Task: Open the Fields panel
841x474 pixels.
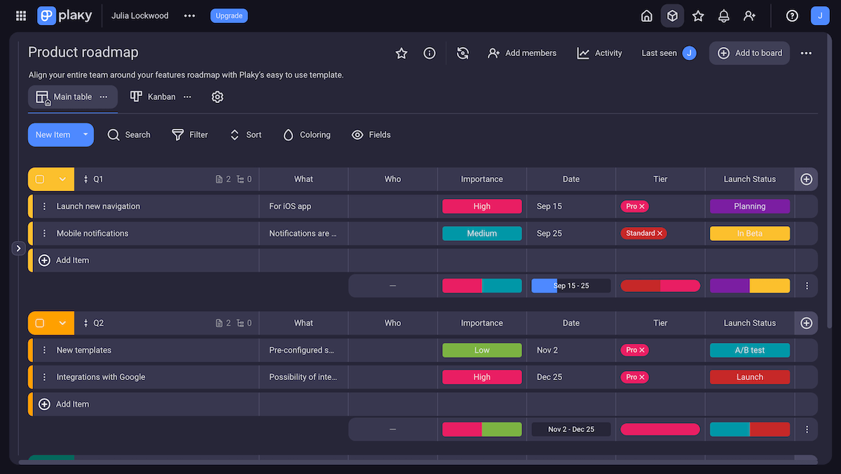Action: pos(371,134)
